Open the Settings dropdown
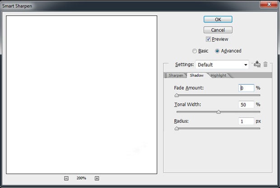 pos(222,64)
